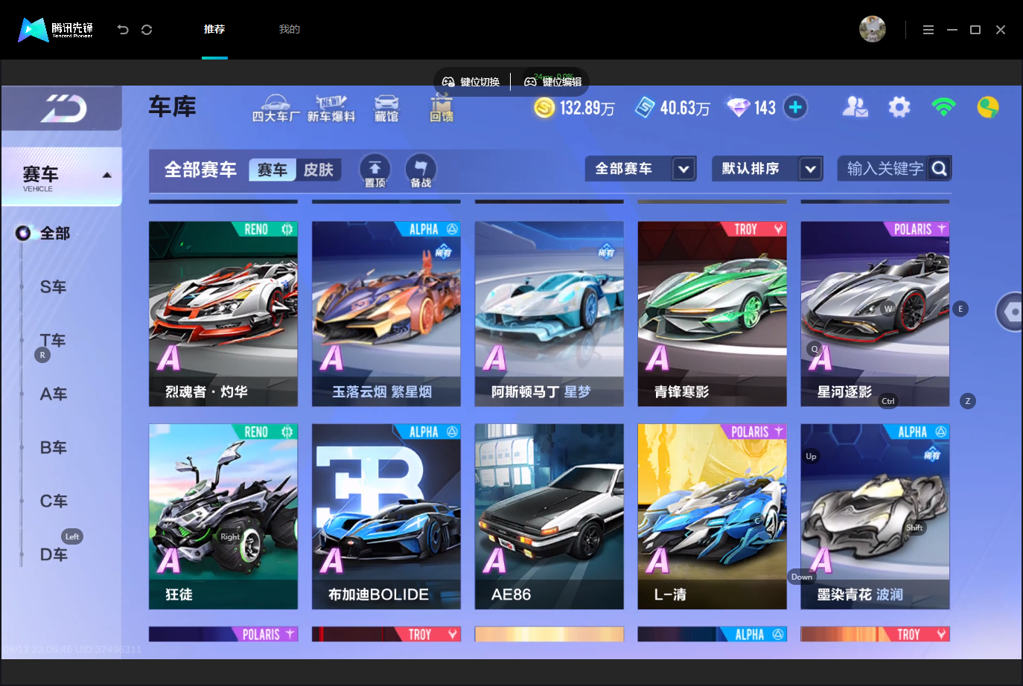Viewport: 1023px width, 686px height.
Task: Filter garage by C车
Action: (53, 501)
